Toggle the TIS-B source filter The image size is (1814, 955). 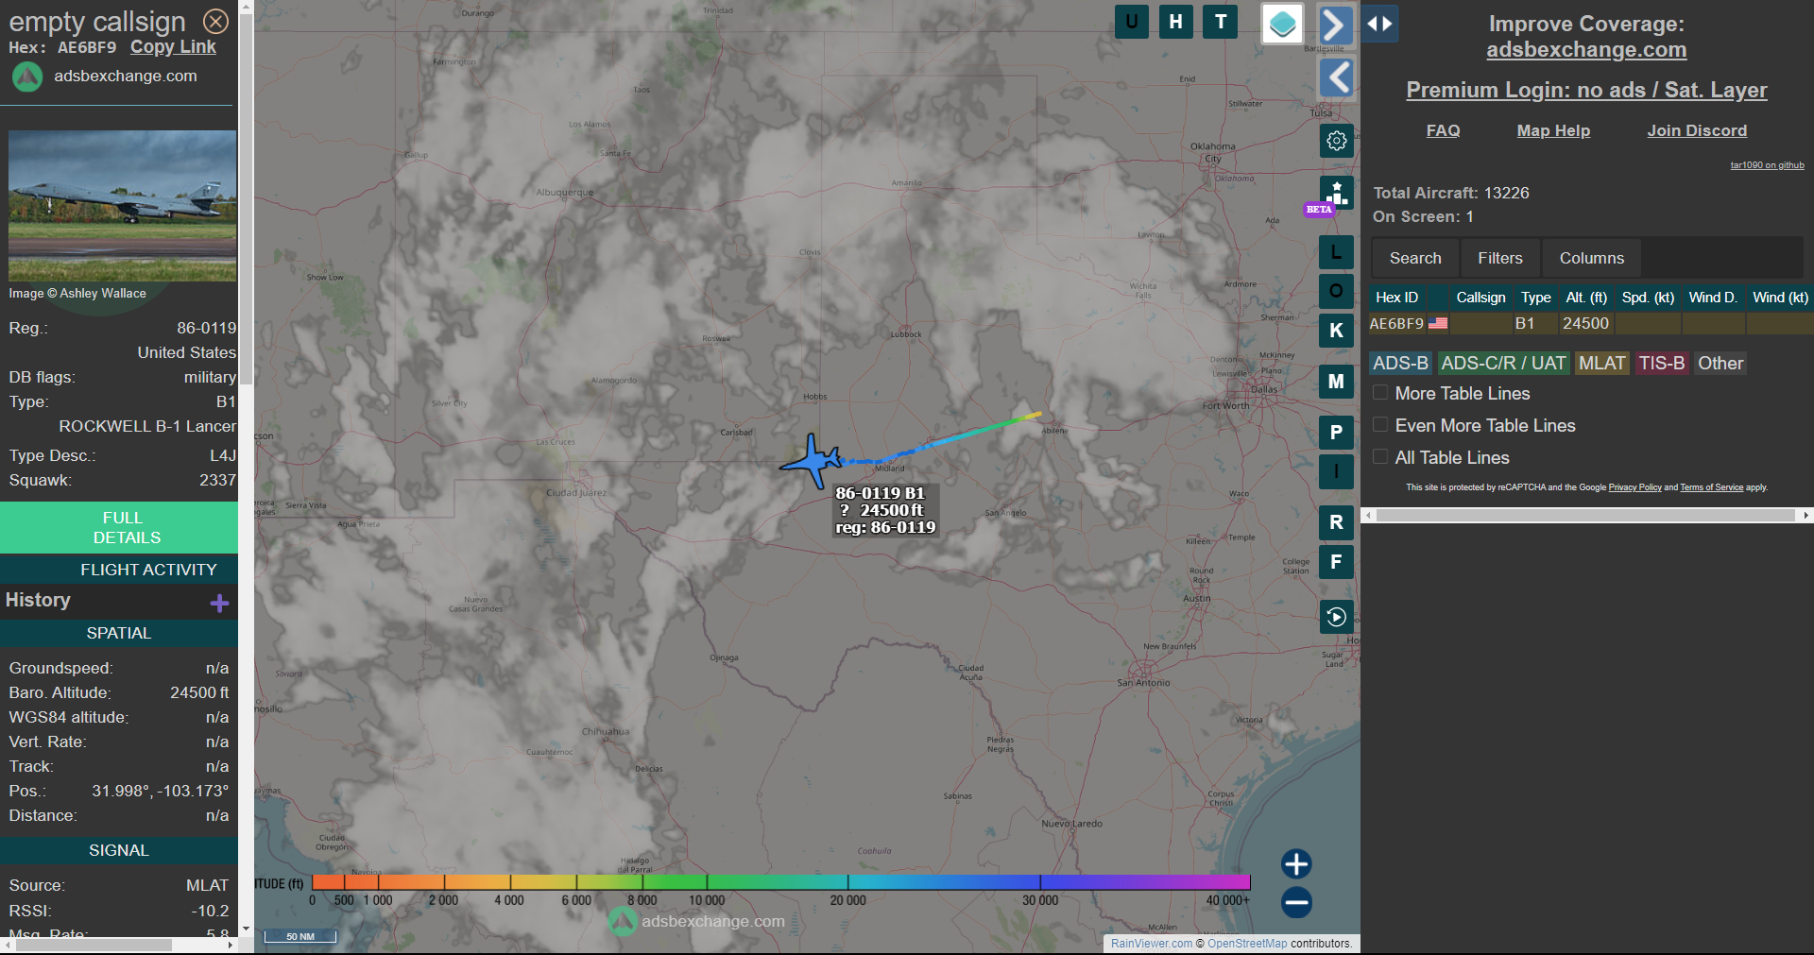click(x=1662, y=363)
